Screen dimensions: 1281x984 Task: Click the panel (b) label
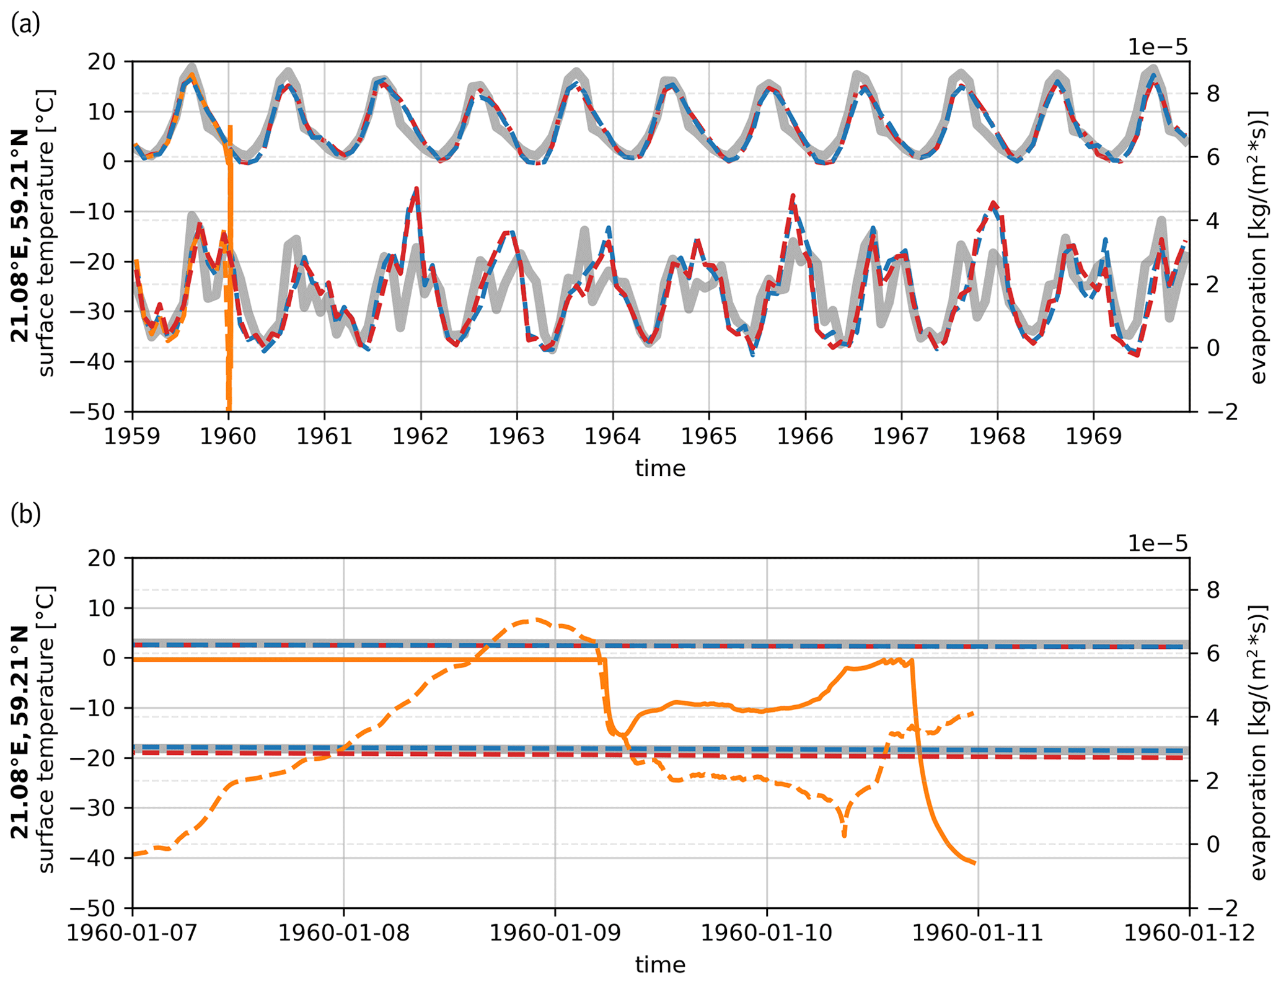pyautogui.click(x=25, y=515)
